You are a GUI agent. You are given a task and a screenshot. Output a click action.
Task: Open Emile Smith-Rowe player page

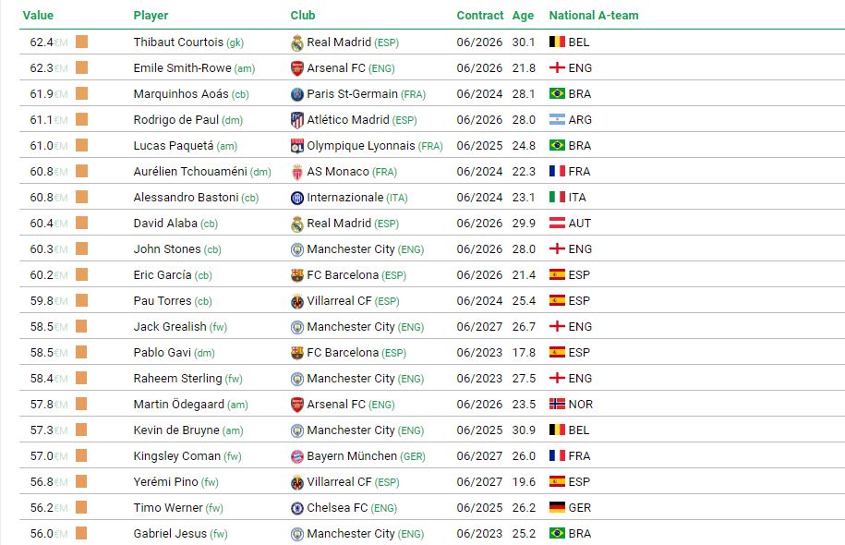coord(182,68)
